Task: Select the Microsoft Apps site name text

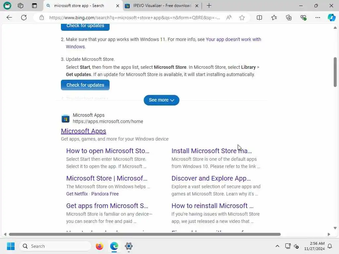Action: (x=89, y=115)
